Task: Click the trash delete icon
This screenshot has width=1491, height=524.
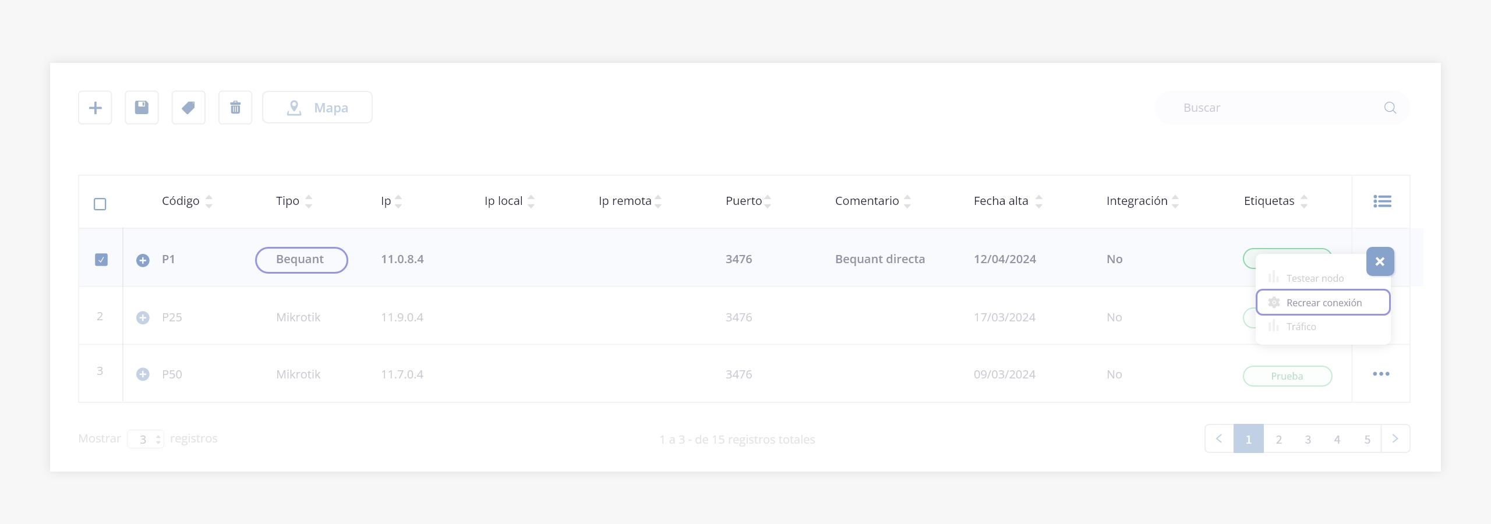Action: pyautogui.click(x=235, y=108)
